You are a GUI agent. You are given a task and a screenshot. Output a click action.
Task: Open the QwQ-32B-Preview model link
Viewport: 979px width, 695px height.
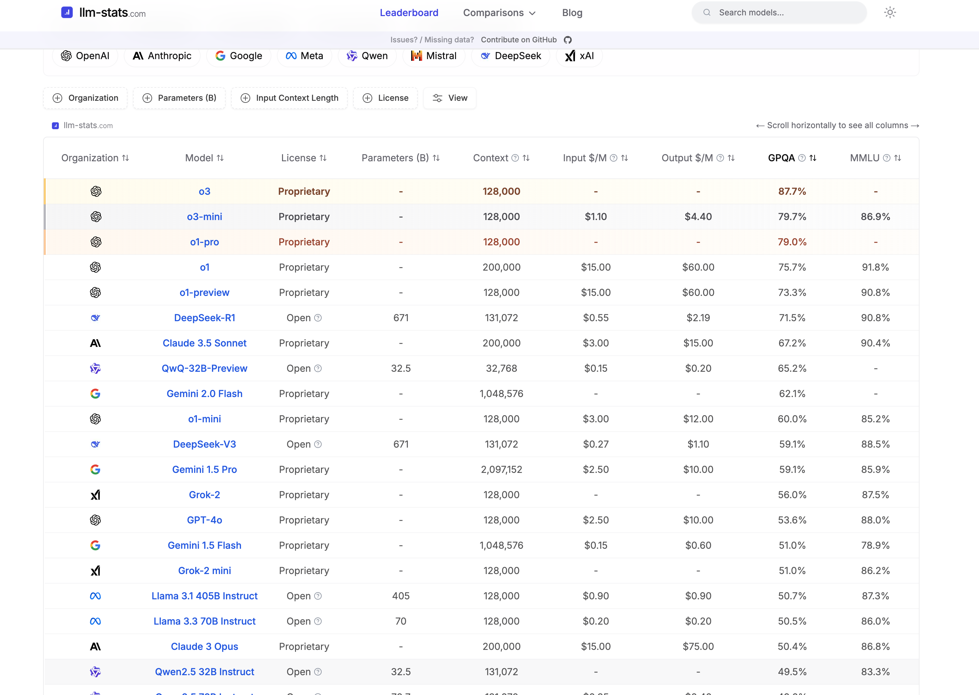click(205, 368)
